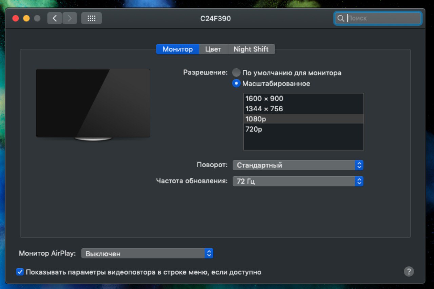The image size is (434, 289).
Task: Select the Масштабированное radio button
Action: pyautogui.click(x=236, y=83)
